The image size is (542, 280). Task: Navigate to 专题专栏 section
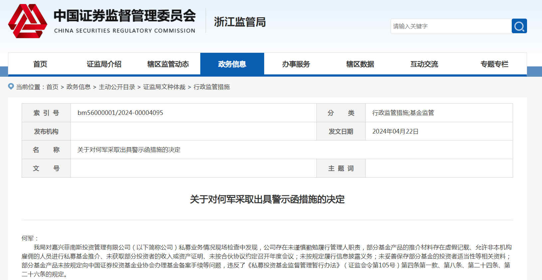point(494,64)
